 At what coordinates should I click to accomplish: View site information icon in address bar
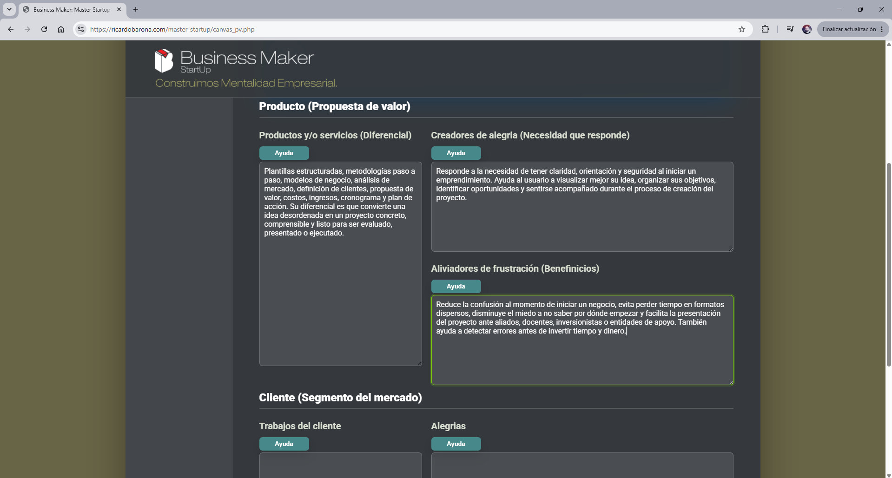pyautogui.click(x=81, y=29)
